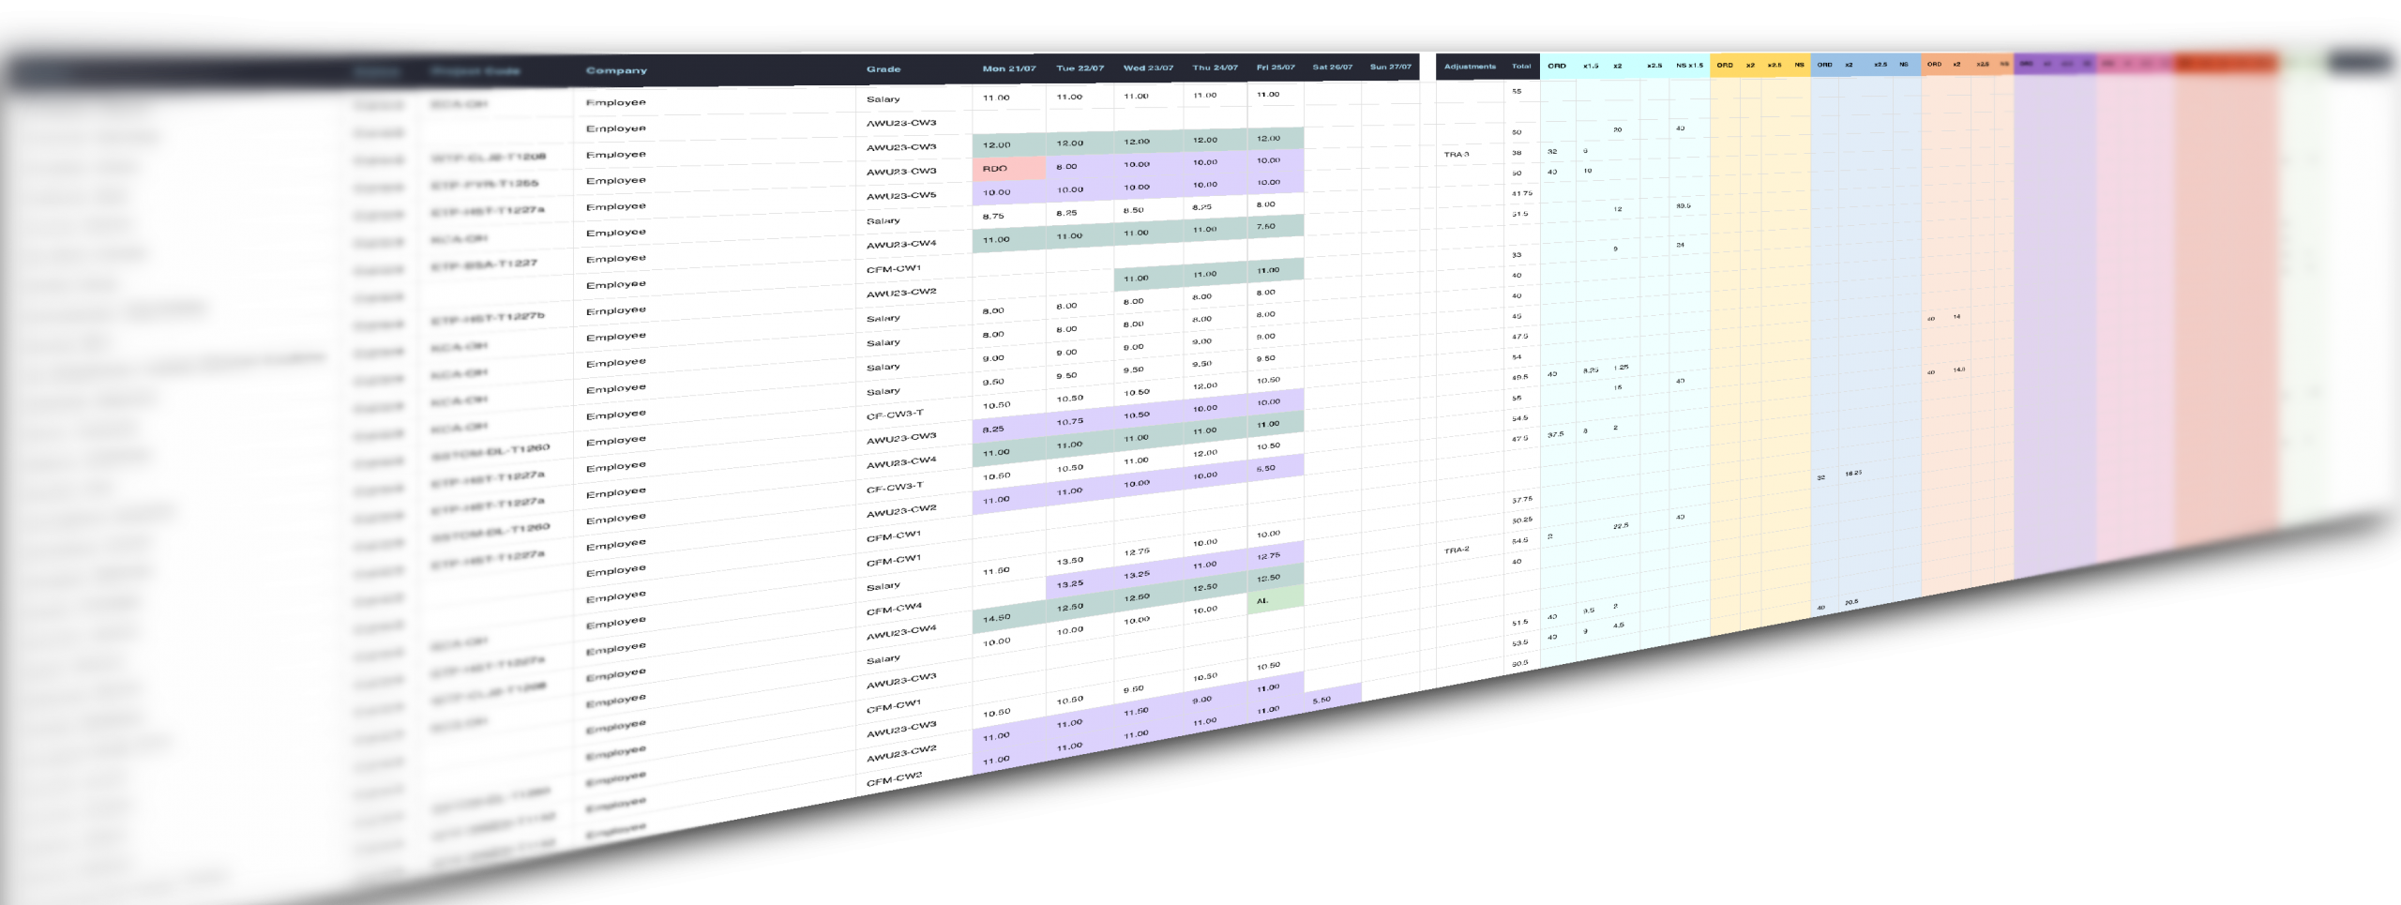Select the green AL leave cell
The height and width of the screenshot is (905, 2401).
tap(1276, 600)
